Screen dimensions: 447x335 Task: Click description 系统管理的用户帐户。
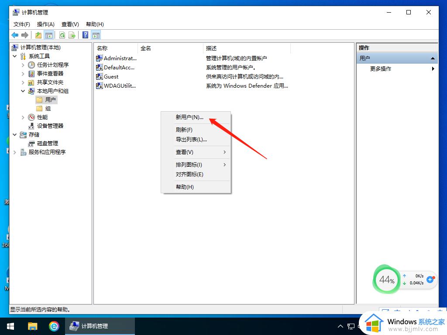point(231,68)
